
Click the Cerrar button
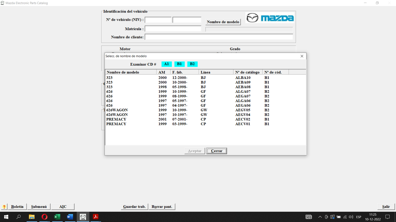point(216,151)
